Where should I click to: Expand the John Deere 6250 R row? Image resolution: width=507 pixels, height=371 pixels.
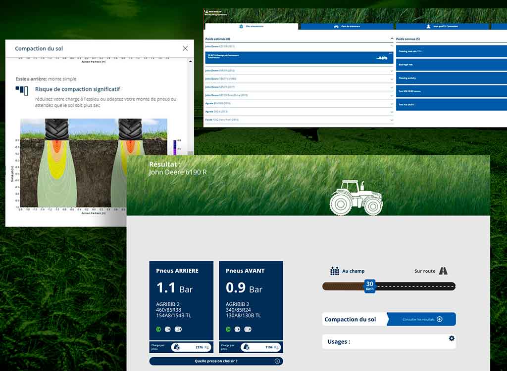pyautogui.click(x=392, y=87)
